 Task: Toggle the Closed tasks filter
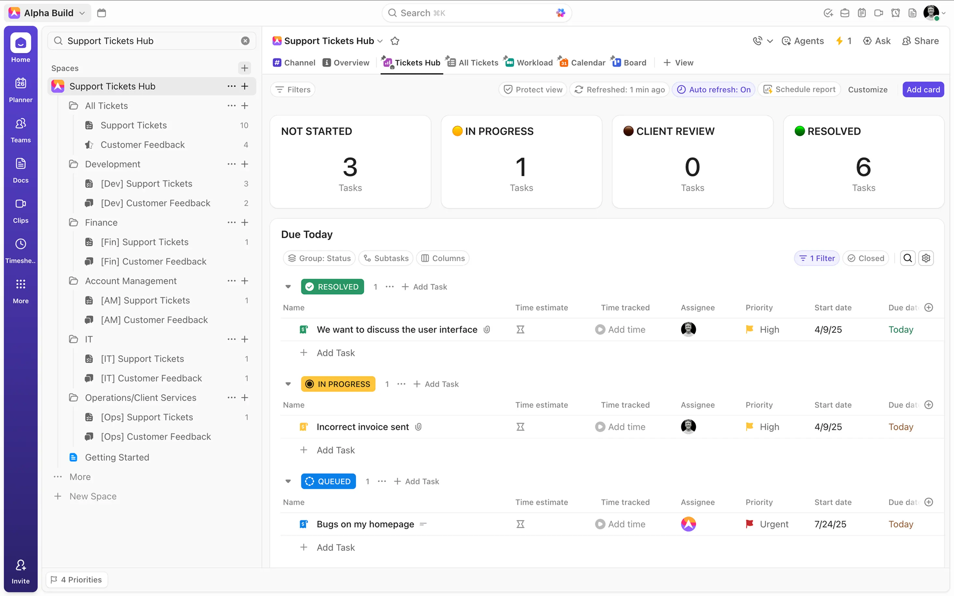point(866,258)
